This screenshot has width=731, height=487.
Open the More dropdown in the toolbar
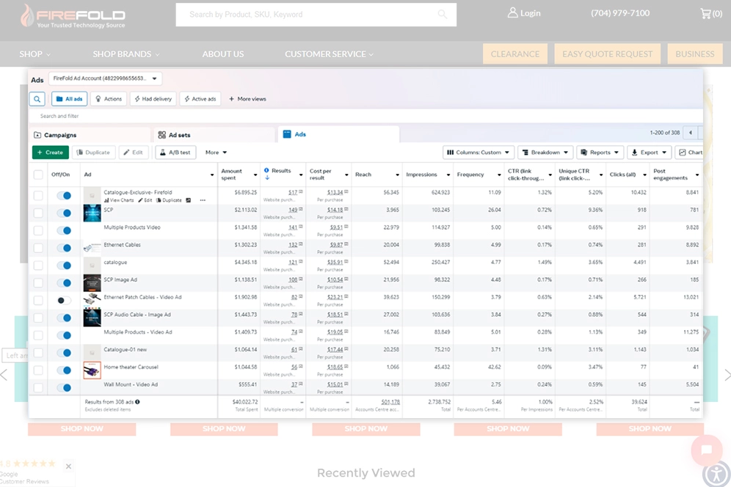pos(216,153)
